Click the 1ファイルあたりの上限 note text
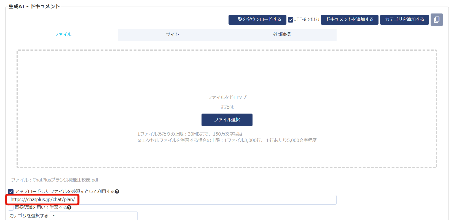 click(x=190, y=134)
